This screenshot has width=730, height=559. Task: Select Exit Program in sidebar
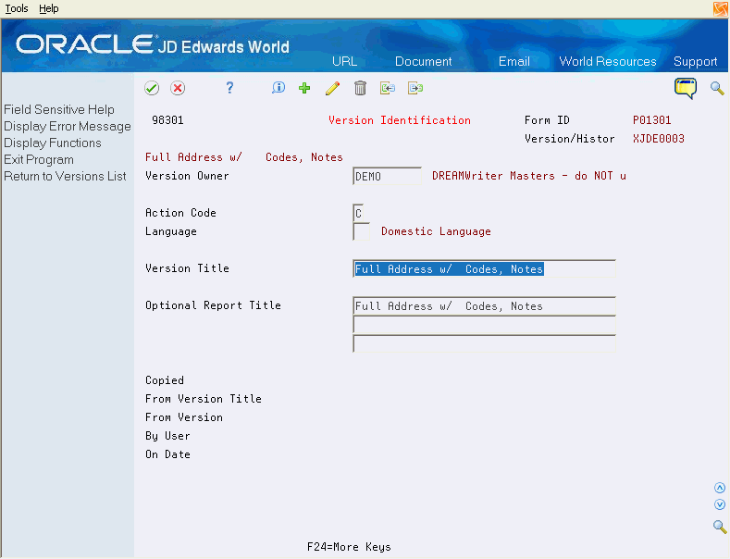point(39,160)
